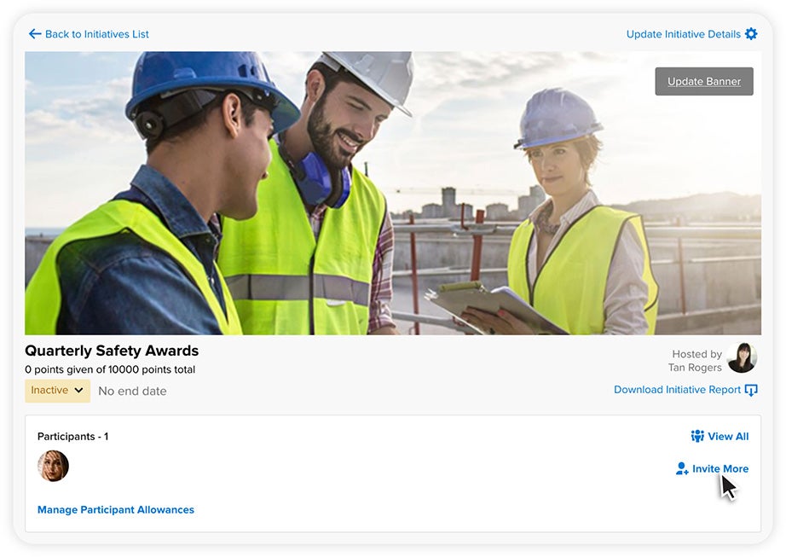Click the Update Banner button
Viewport: 786px width, 557px height.
[x=704, y=81]
